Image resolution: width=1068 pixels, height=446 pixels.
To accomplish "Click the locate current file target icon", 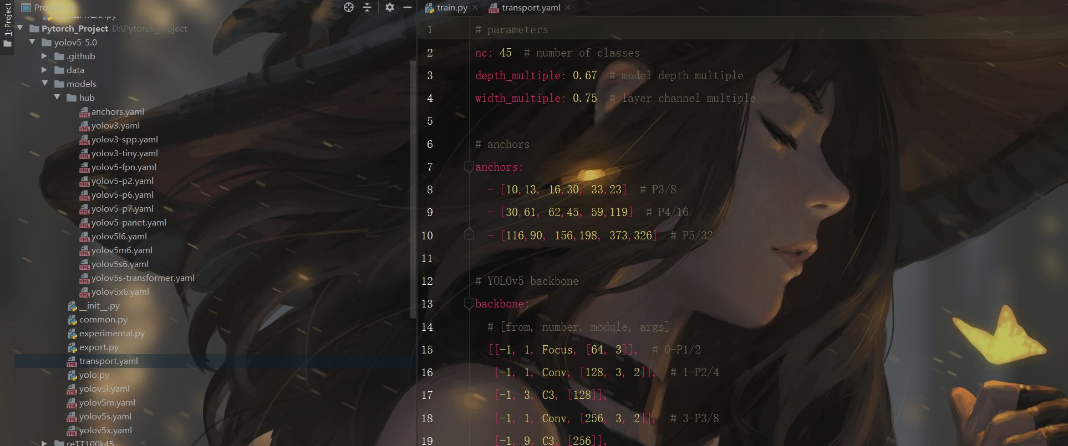I will [x=349, y=7].
